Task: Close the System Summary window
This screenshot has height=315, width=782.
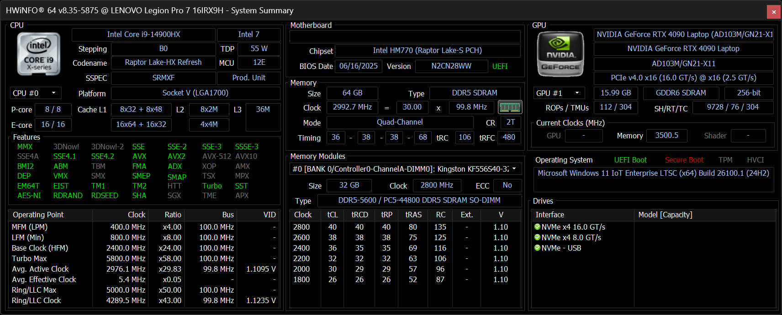Action: click(x=774, y=12)
